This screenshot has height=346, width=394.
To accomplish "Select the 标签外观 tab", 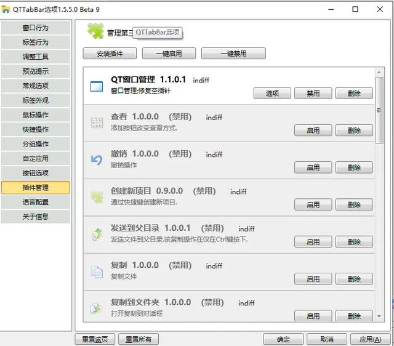I will pyautogui.click(x=36, y=100).
